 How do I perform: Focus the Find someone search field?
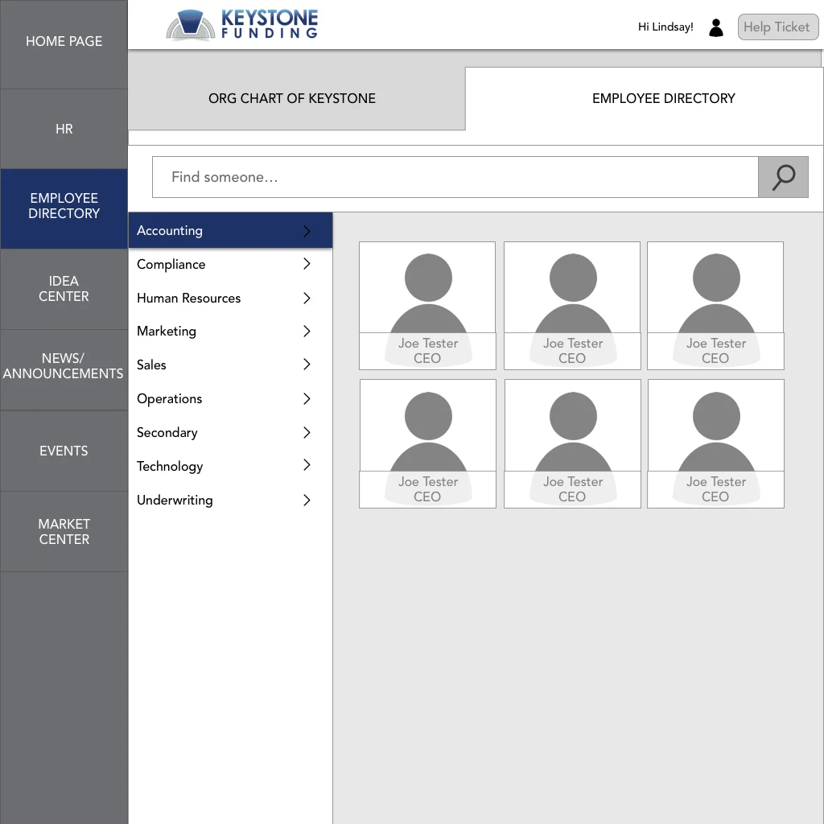455,177
